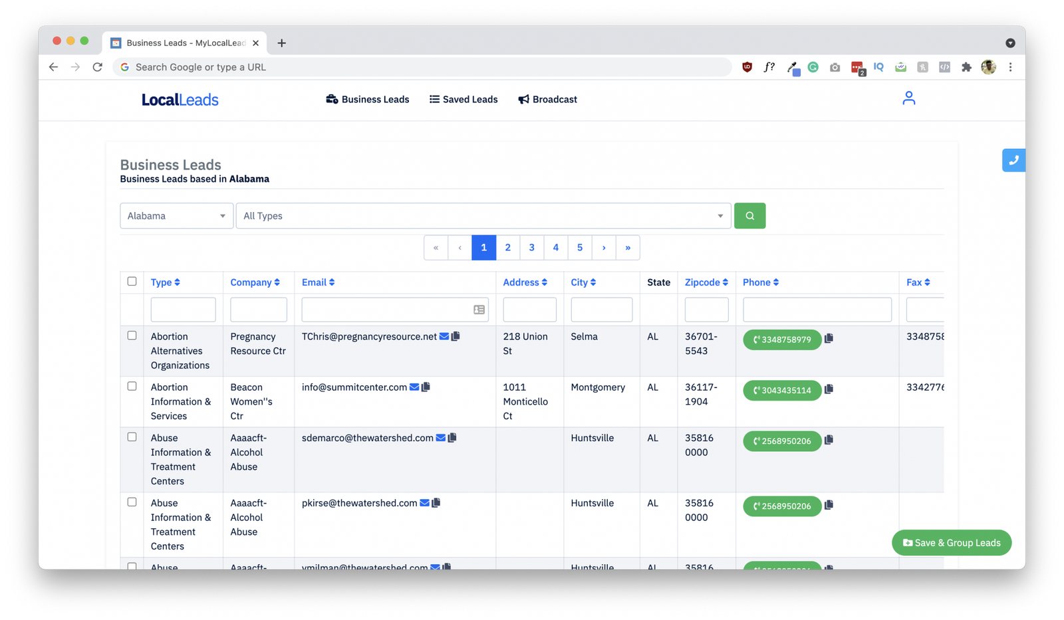Go to page 3 of results
The width and height of the screenshot is (1064, 620).
tap(531, 248)
